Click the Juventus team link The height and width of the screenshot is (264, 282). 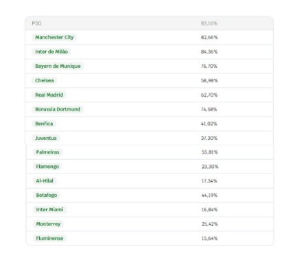click(46, 138)
